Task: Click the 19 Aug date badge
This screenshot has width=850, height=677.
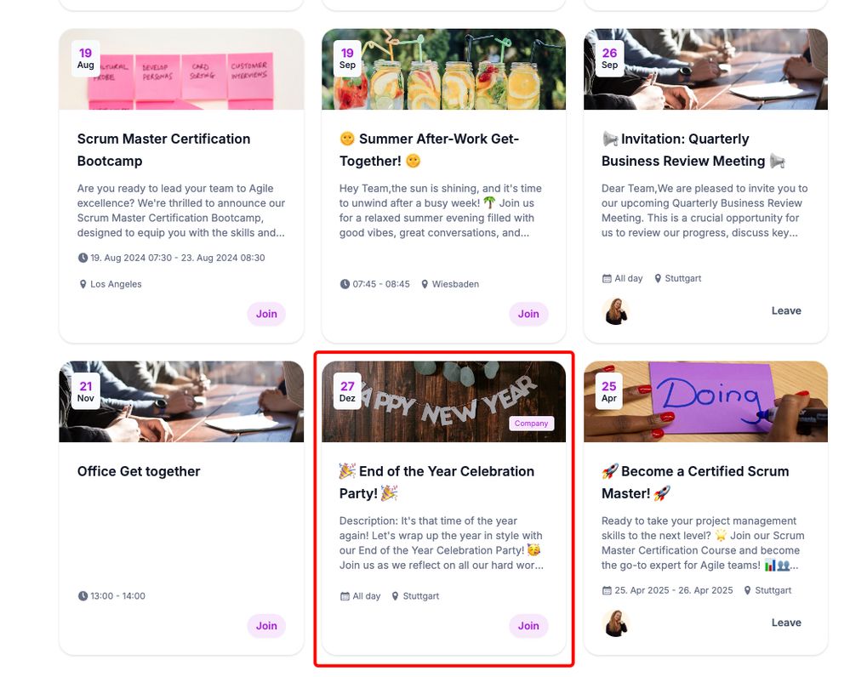Action: [x=86, y=59]
